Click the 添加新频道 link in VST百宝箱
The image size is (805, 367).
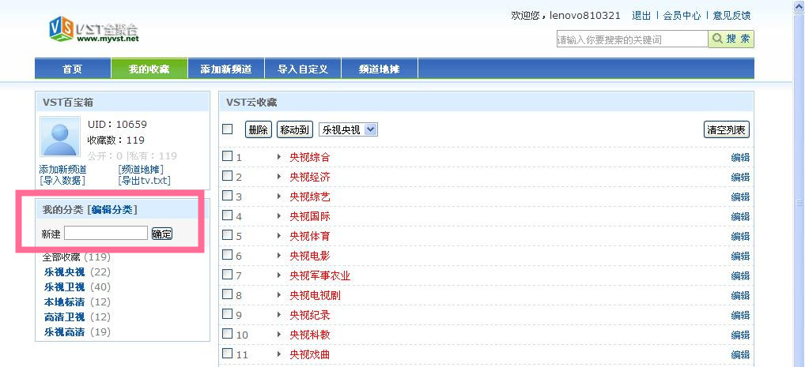[x=62, y=170]
